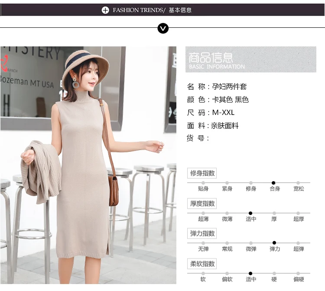Select the 颜色: 卡其色 黑色 text line
This screenshot has height=291, width=325.
click(218, 100)
